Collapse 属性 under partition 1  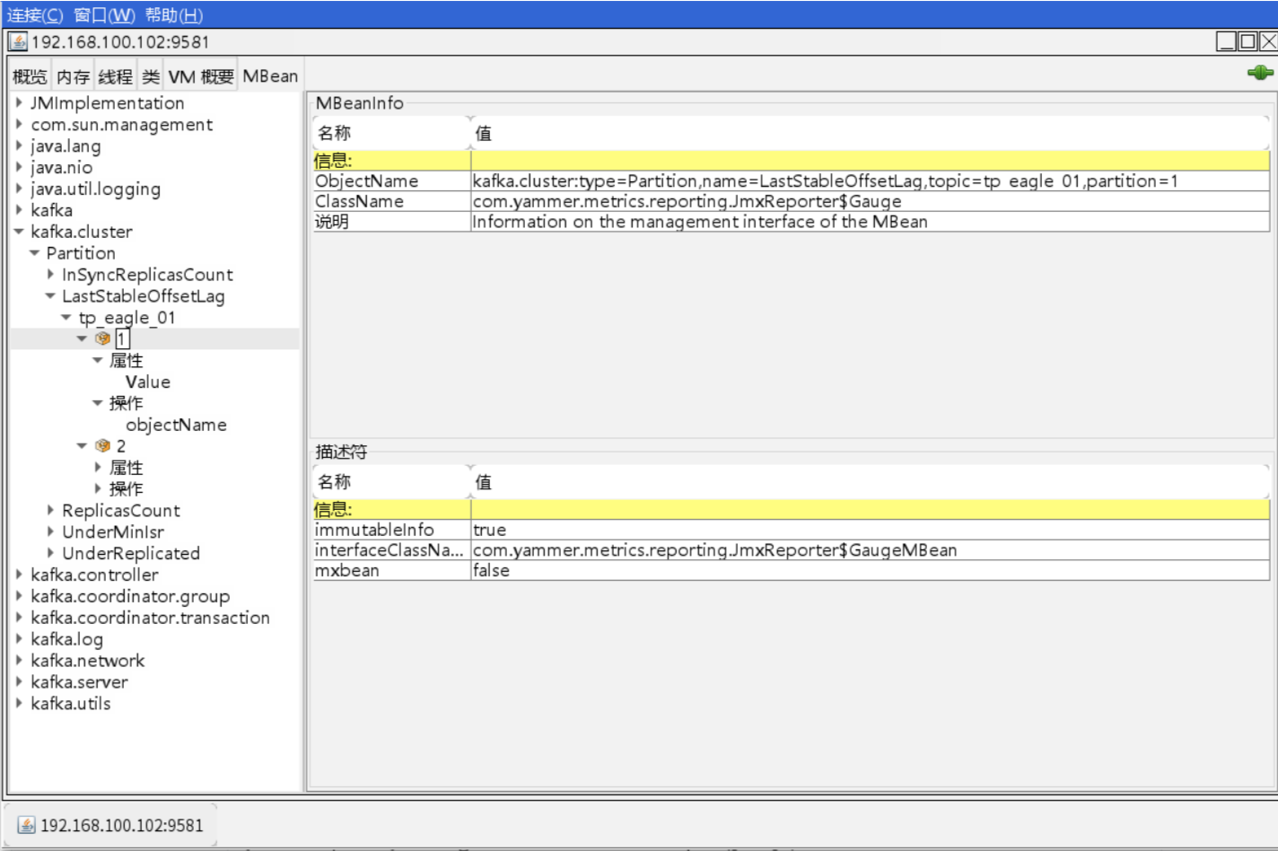97,360
